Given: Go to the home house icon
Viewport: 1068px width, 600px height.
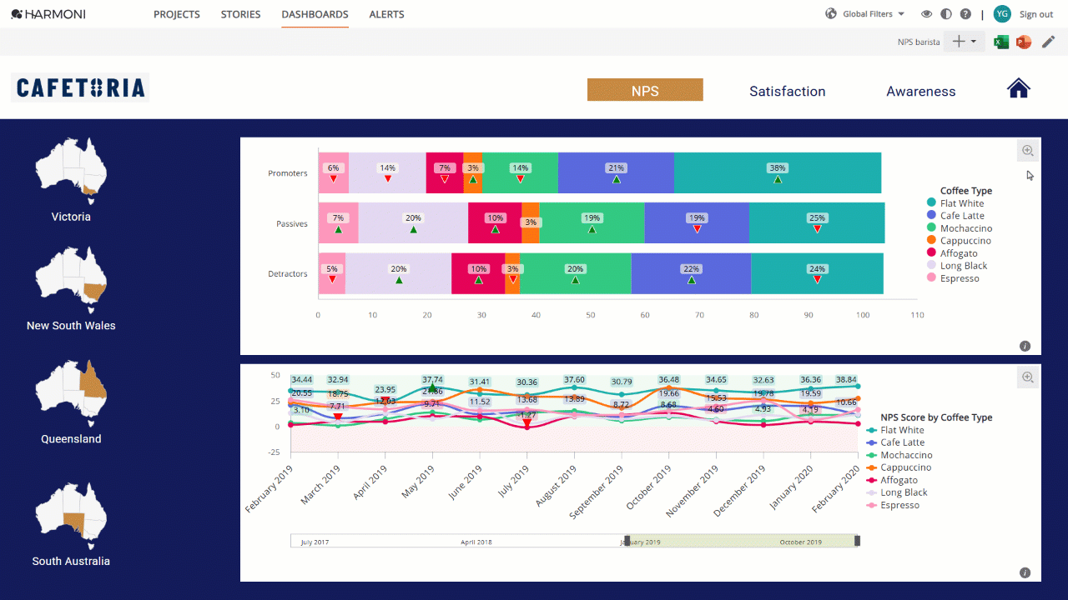Looking at the screenshot, I should 1019,88.
